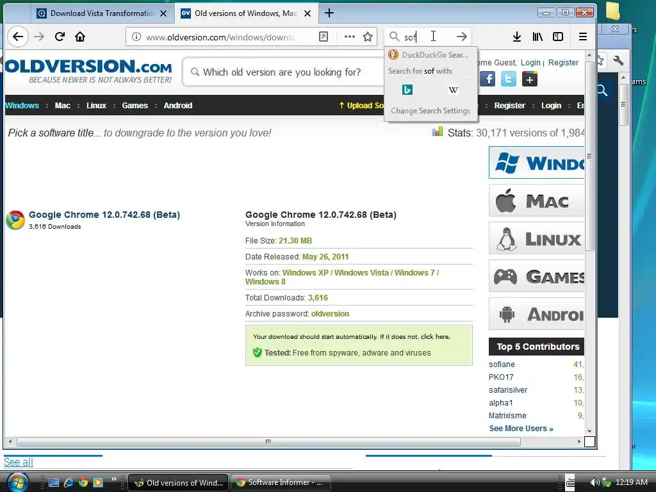The height and width of the screenshot is (492, 656).
Task: Open contributor safarisilver profile
Action: tap(508, 390)
